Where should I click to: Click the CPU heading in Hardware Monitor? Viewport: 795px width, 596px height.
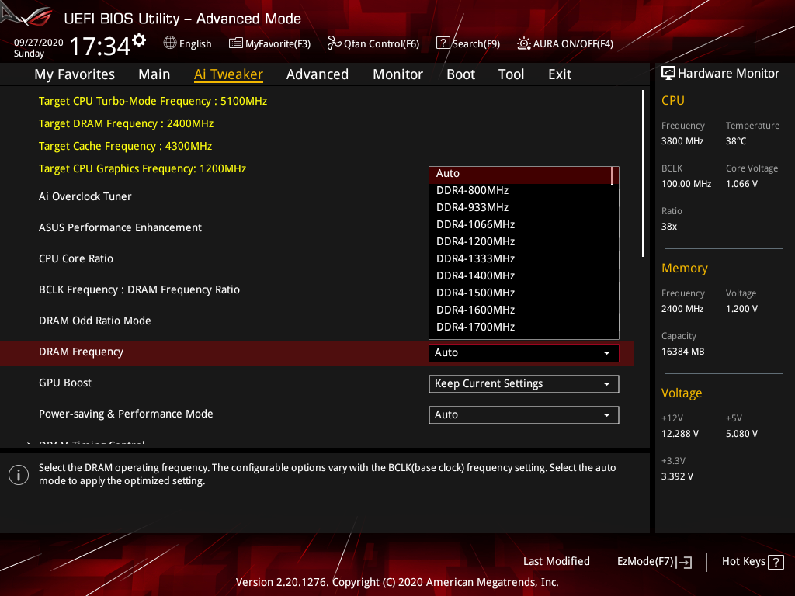pyautogui.click(x=673, y=101)
